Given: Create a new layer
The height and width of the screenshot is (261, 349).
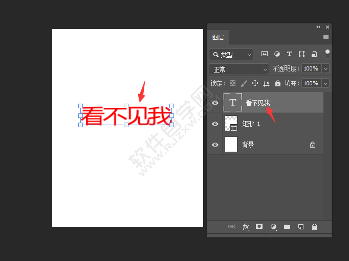Looking at the screenshot, I should click(301, 227).
